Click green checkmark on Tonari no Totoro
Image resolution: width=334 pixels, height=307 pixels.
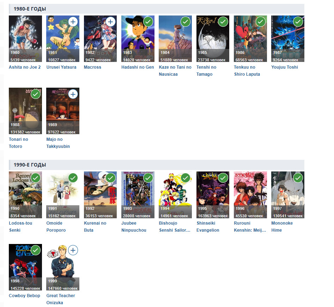point(36,94)
